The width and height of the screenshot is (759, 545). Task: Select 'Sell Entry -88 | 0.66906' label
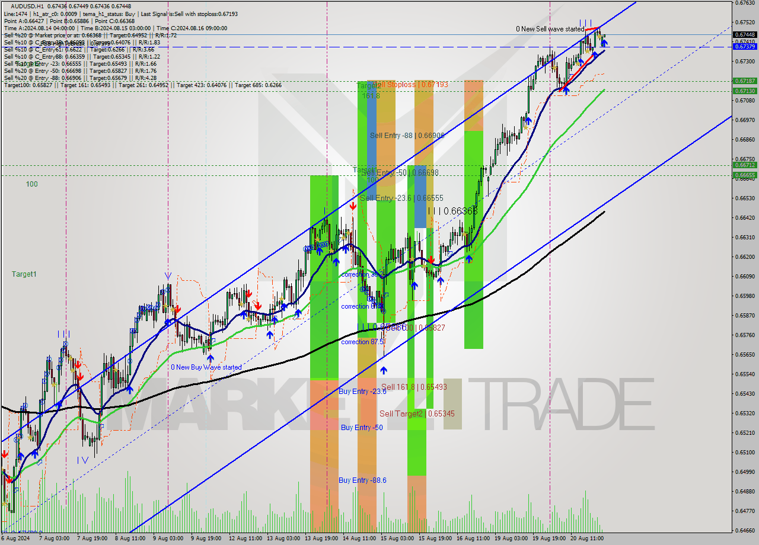click(x=407, y=136)
